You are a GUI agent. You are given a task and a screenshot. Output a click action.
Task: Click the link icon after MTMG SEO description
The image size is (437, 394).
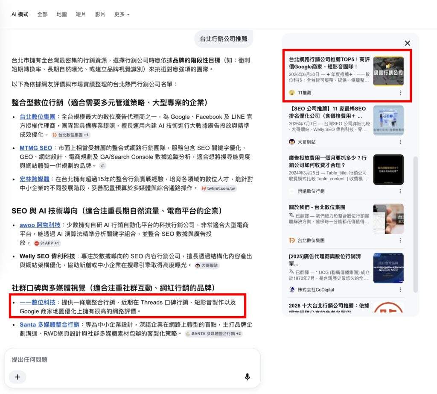pos(102,166)
